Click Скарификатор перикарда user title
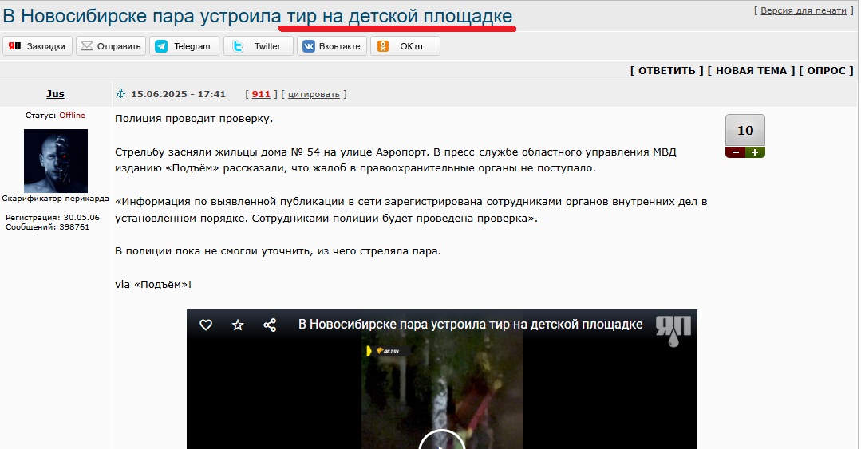 (x=56, y=198)
